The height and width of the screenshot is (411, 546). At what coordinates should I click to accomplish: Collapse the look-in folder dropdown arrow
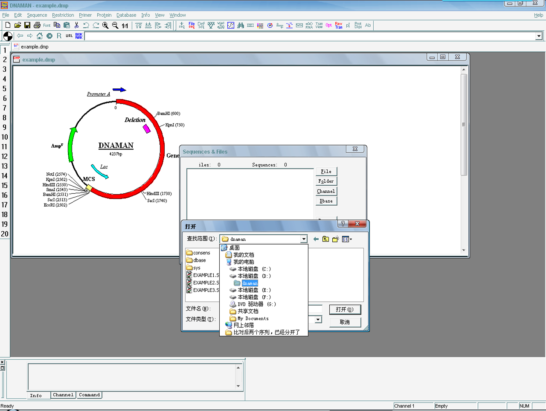click(x=304, y=239)
